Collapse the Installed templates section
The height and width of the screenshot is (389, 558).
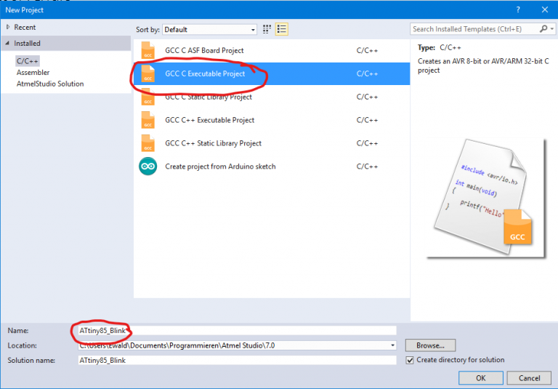click(x=8, y=44)
